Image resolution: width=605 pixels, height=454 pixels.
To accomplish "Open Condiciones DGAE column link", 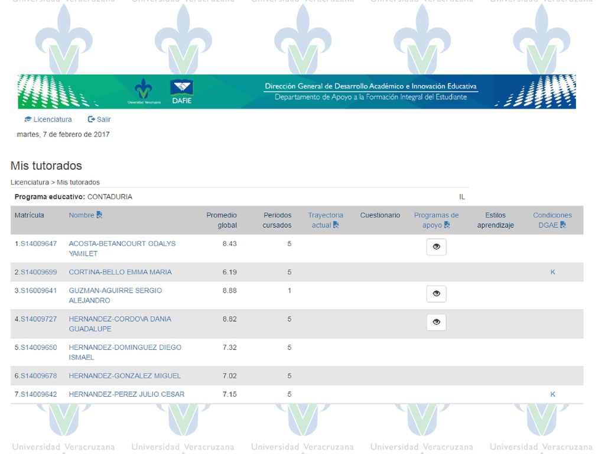I will pyautogui.click(x=552, y=220).
